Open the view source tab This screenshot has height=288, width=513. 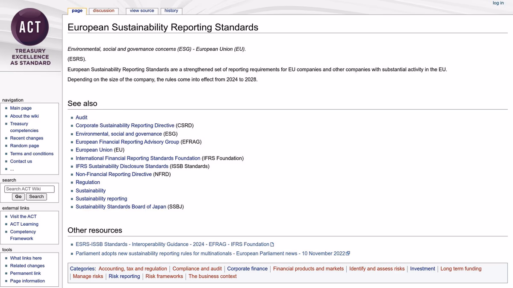coord(142,11)
